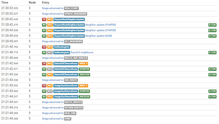This screenshot has width=219, height=124.
Task: Click the HEAL_END stage badge
Action: pos(70,113)
